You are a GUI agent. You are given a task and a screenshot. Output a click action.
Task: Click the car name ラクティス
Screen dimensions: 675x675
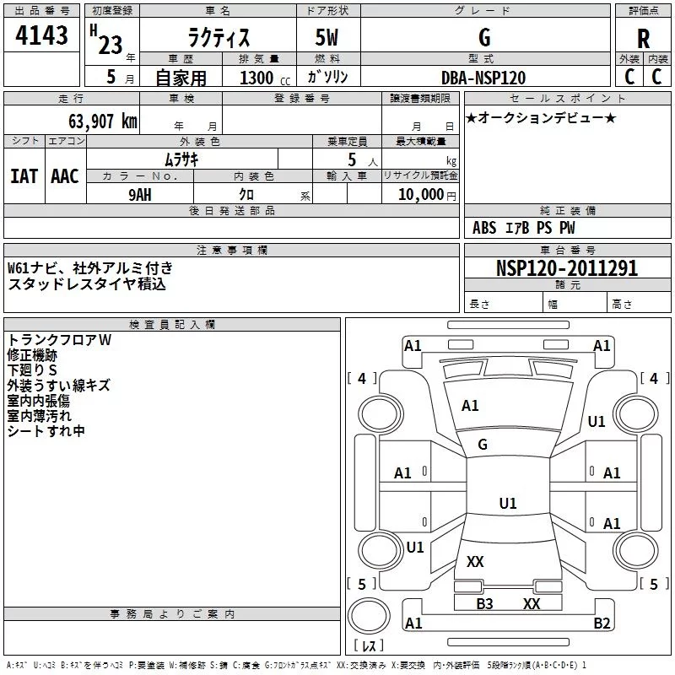click(219, 37)
